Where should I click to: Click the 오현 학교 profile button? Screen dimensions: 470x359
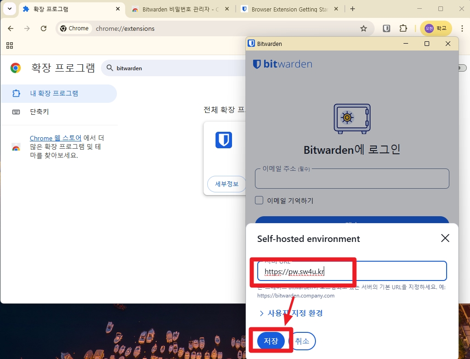pyautogui.click(x=436, y=28)
